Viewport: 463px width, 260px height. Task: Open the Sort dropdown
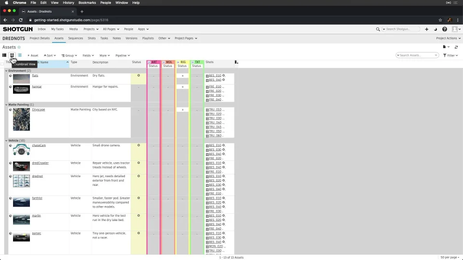pos(50,55)
